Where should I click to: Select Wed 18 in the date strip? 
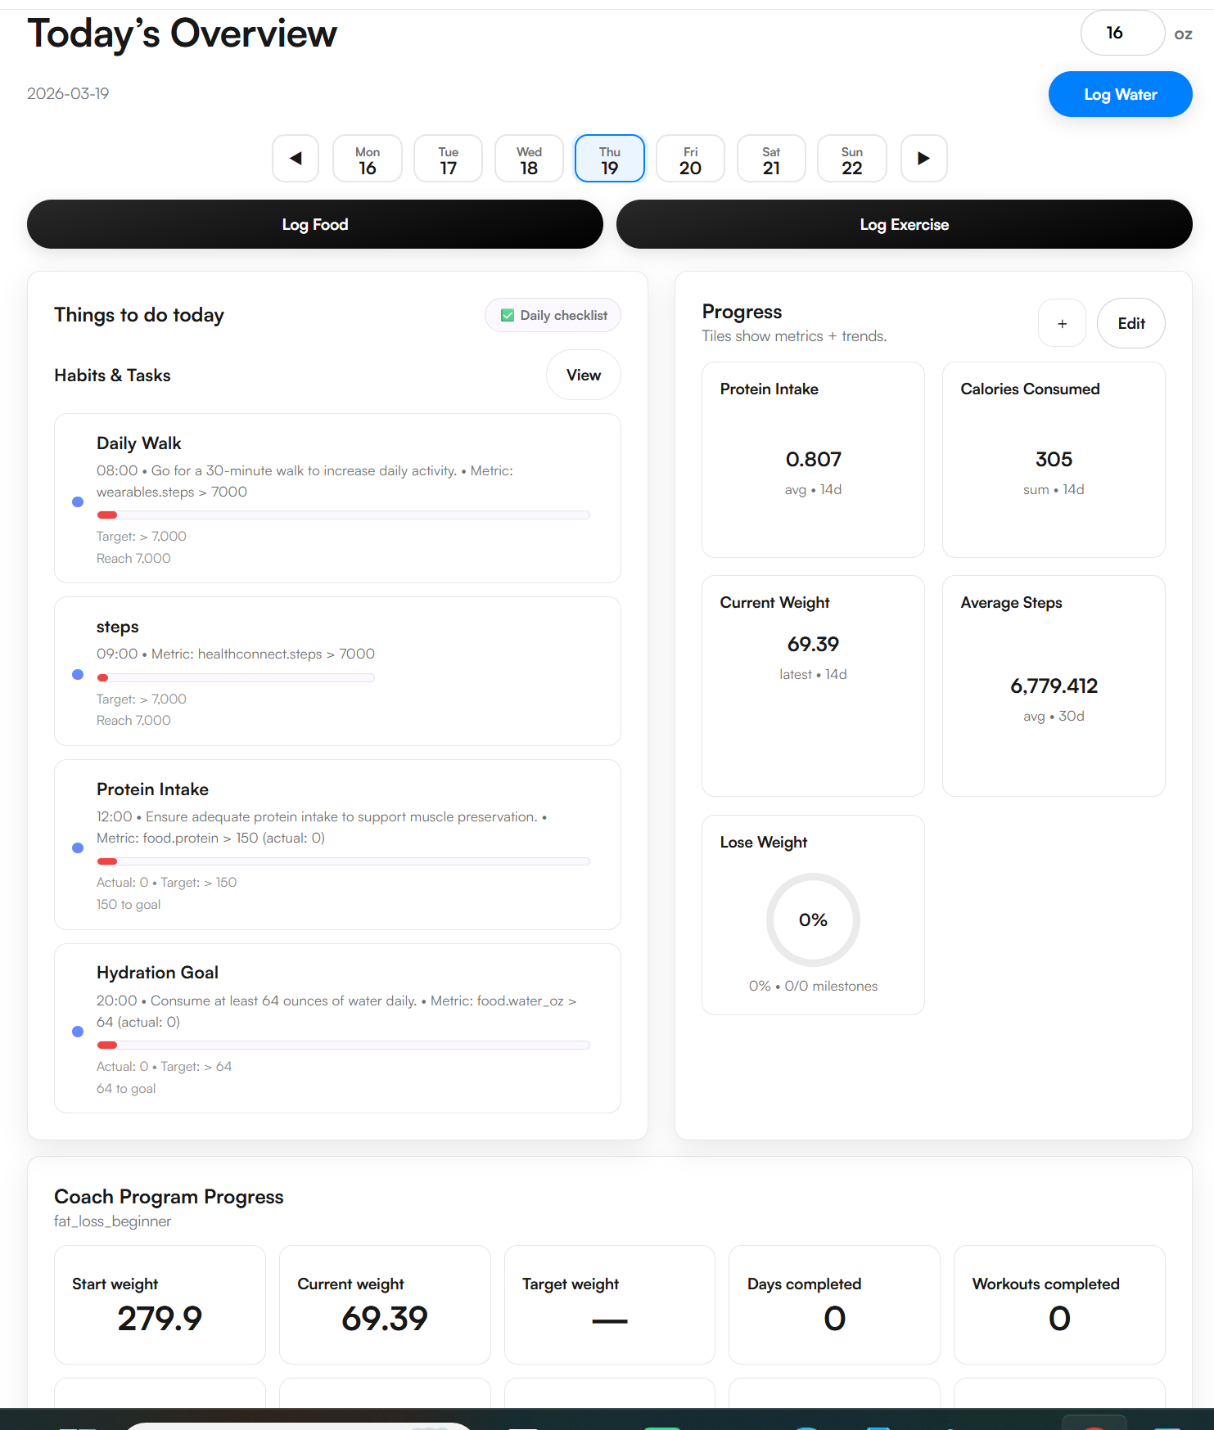coord(529,159)
